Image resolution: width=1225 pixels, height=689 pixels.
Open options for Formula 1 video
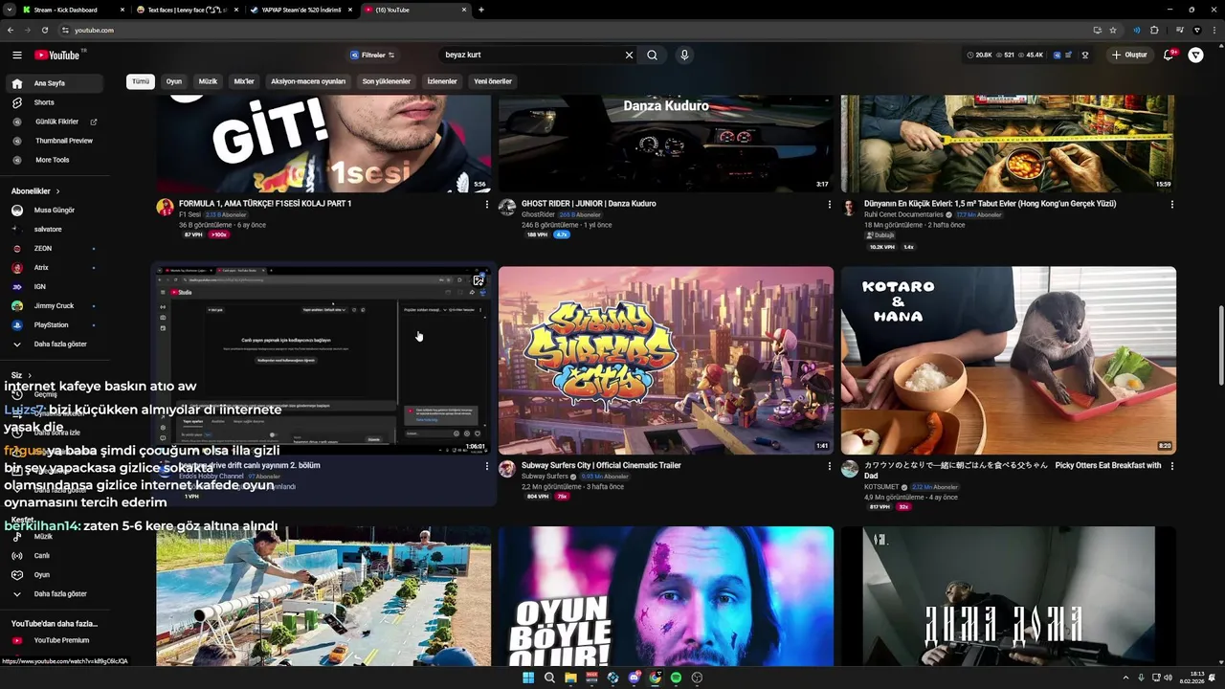coord(486,204)
